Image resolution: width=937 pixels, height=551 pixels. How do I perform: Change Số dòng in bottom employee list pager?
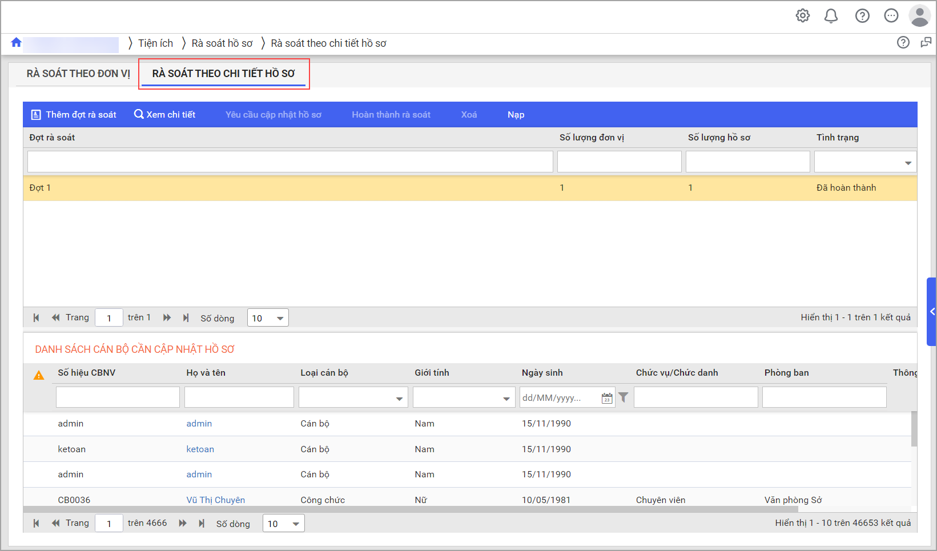[x=283, y=524]
